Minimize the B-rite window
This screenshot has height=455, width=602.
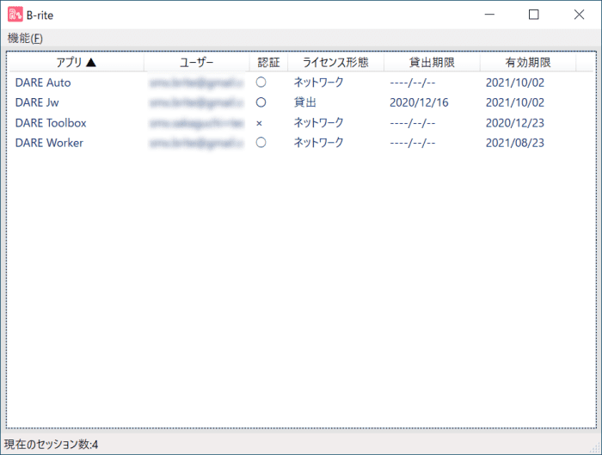tap(489, 15)
